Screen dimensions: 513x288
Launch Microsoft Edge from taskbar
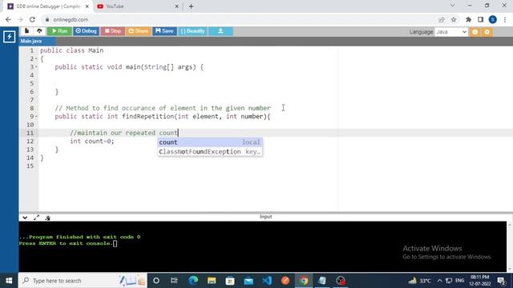[x=193, y=281]
